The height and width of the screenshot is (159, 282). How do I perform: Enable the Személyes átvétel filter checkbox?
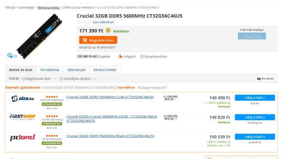pyautogui.click(x=61, y=79)
